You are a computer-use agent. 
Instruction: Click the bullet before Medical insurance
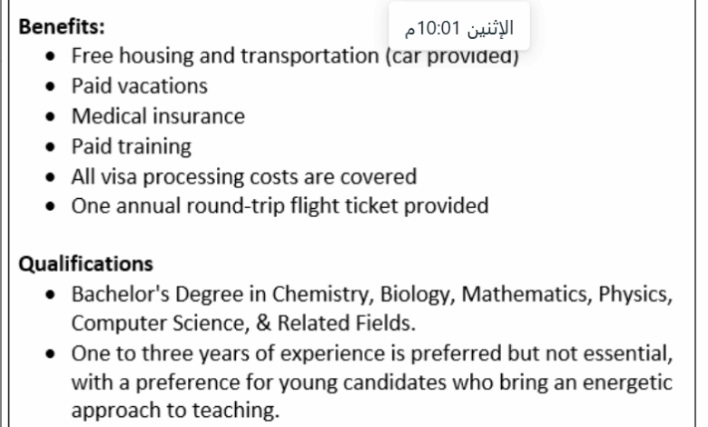point(51,116)
